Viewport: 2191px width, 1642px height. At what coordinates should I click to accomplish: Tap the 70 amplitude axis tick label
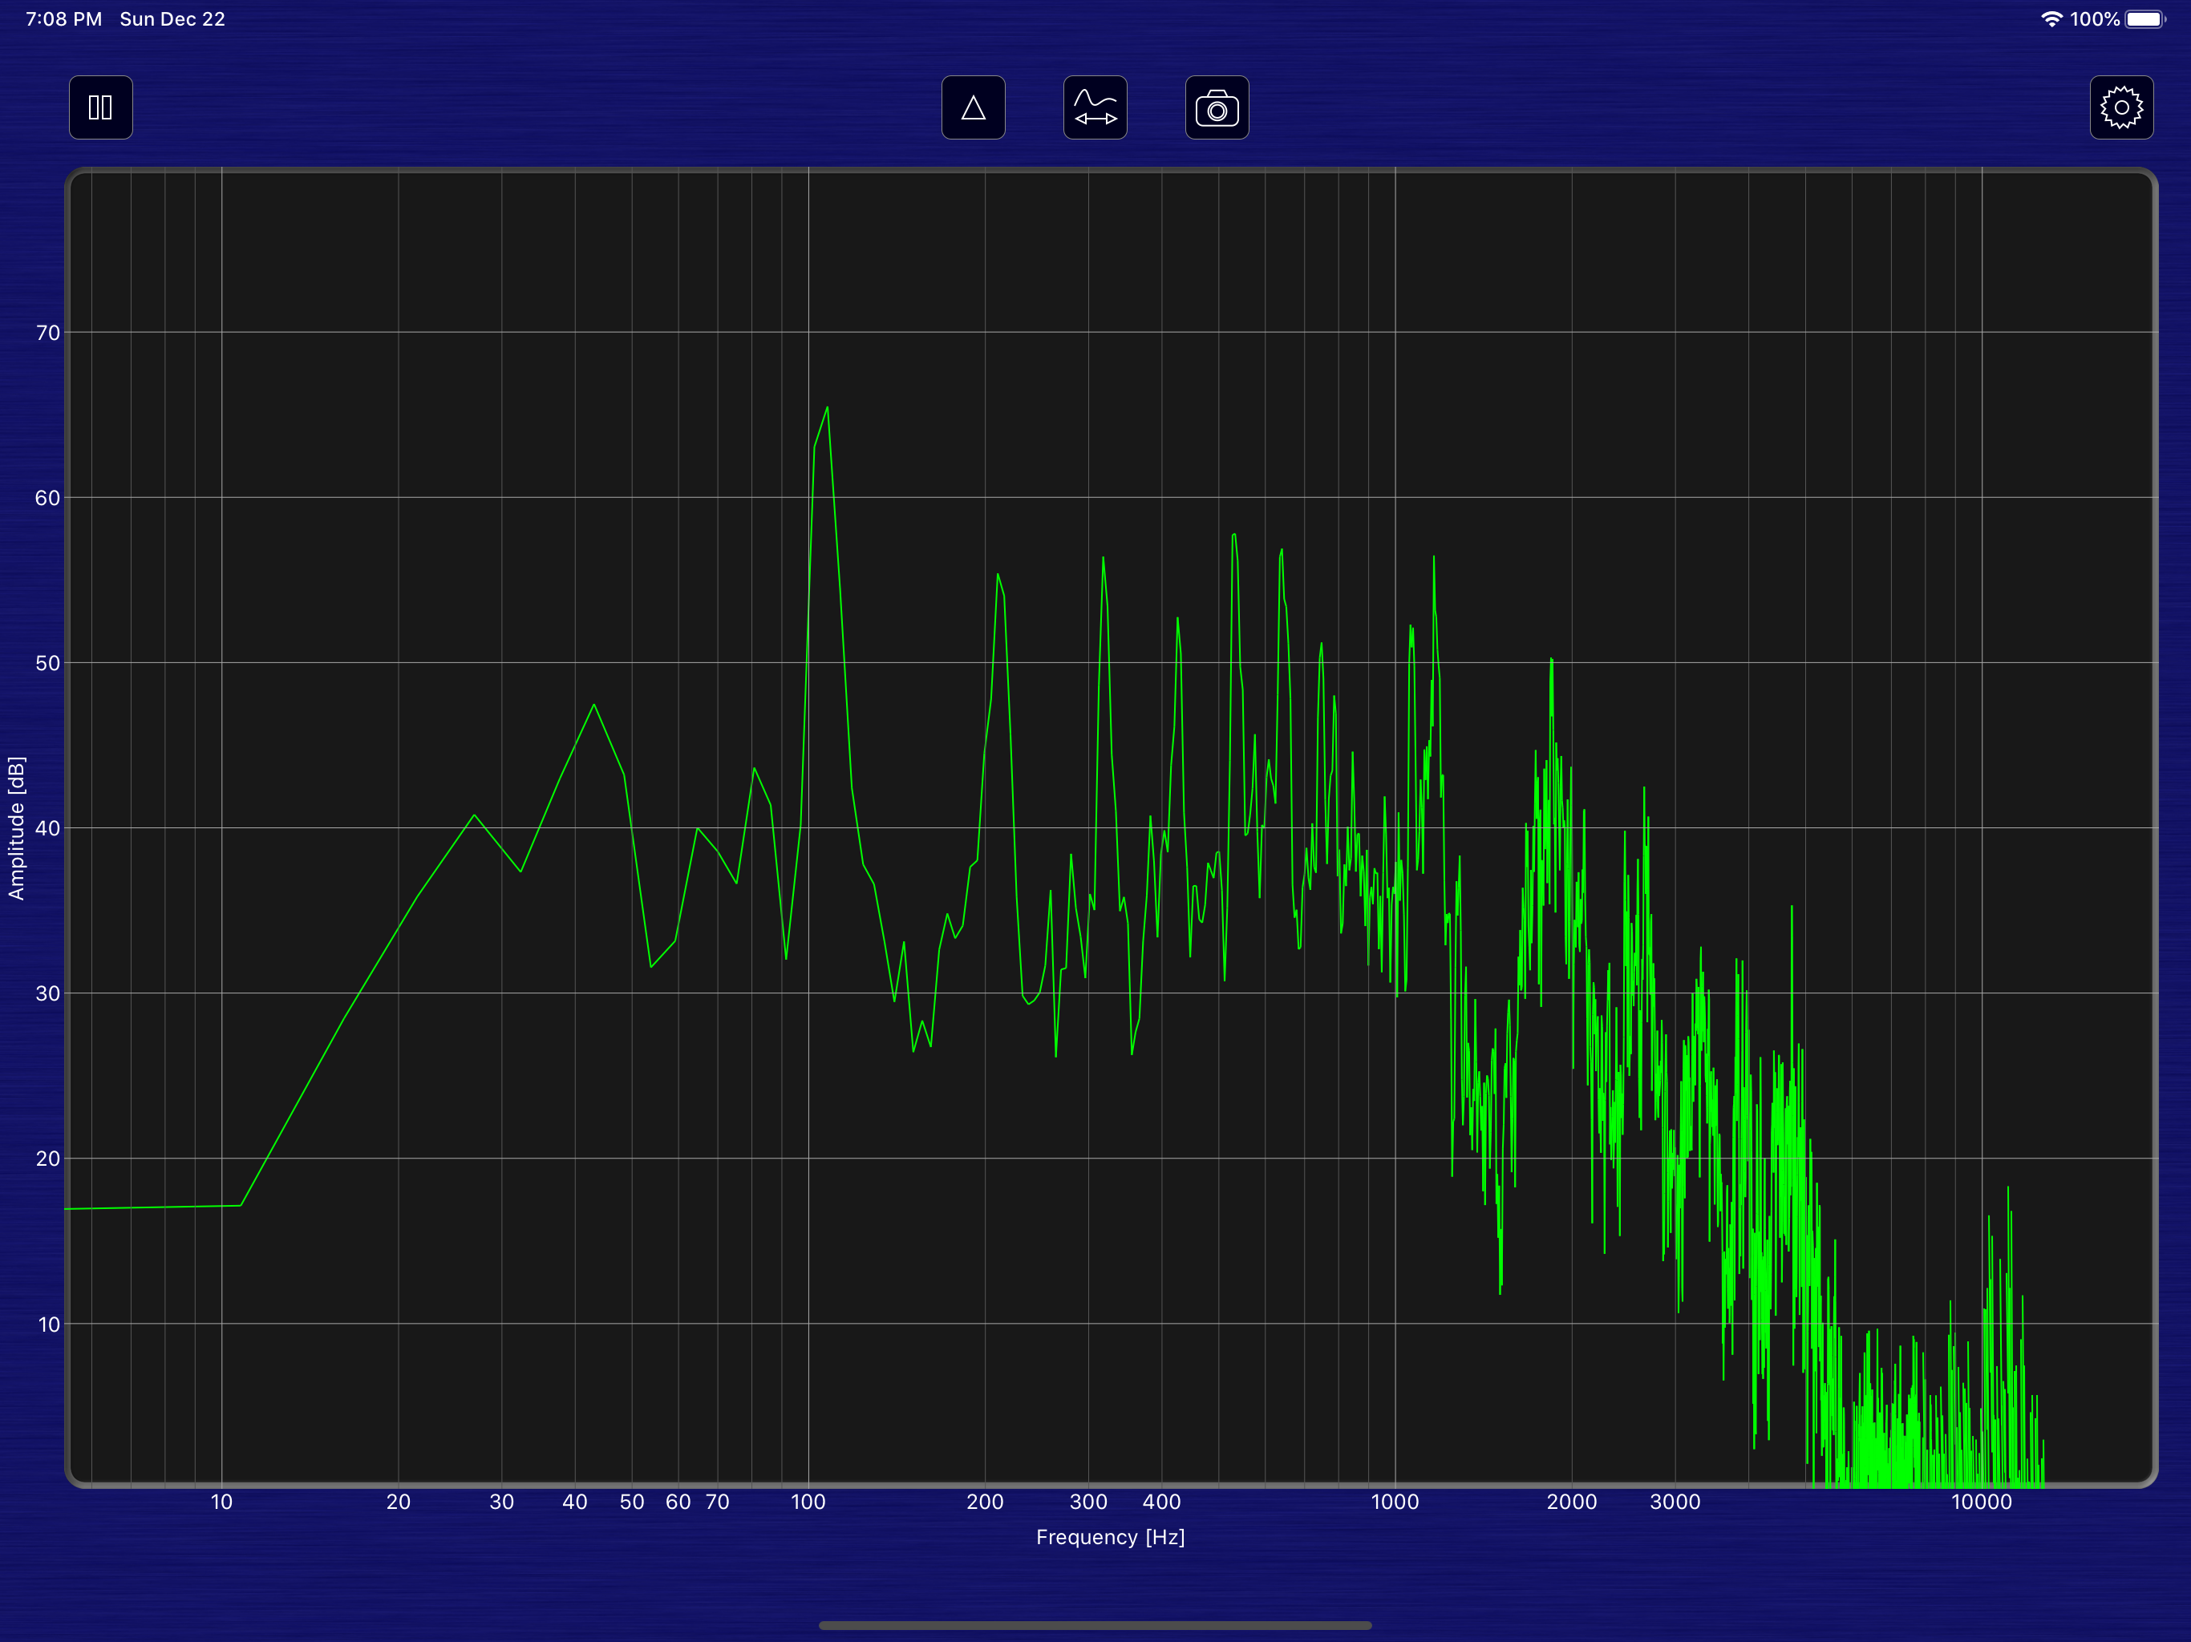(47, 333)
